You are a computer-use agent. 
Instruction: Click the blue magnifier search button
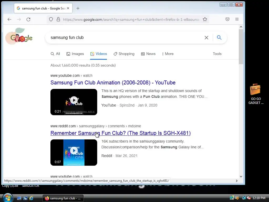[219, 37]
